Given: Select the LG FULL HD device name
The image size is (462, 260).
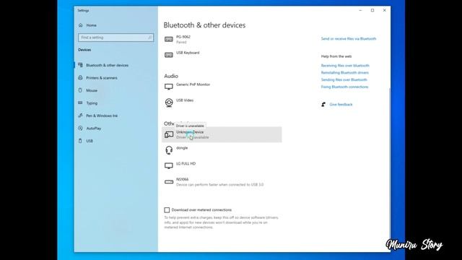Looking at the screenshot, I should [x=186, y=164].
